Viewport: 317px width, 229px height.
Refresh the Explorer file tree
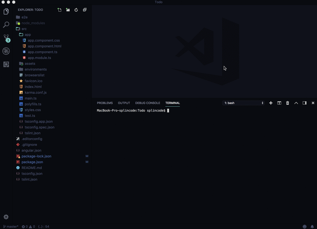coord(76,10)
